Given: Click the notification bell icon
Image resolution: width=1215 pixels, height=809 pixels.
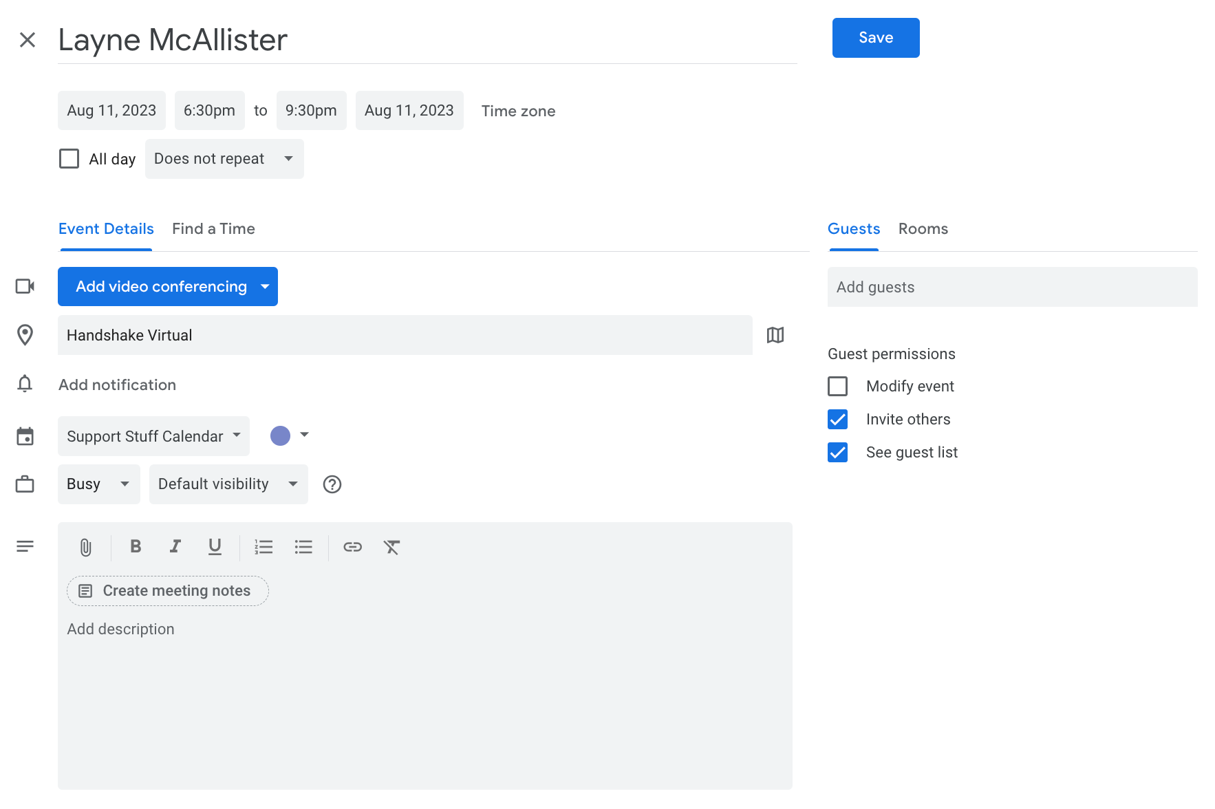Looking at the screenshot, I should (x=25, y=384).
